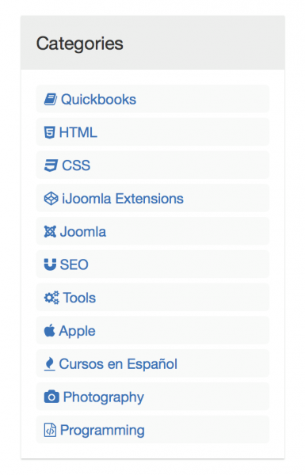Open the Joomla category link
The image size is (305, 475).
(x=82, y=232)
